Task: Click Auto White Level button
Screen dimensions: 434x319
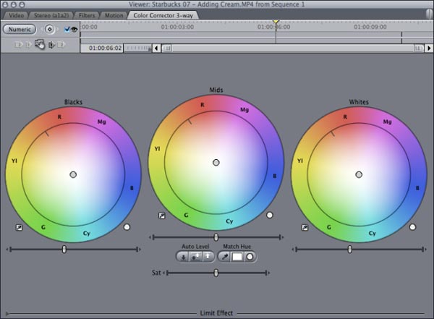Action: tap(208, 257)
